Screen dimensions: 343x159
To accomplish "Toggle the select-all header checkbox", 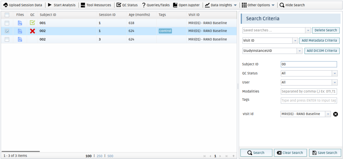I will (7, 15).
